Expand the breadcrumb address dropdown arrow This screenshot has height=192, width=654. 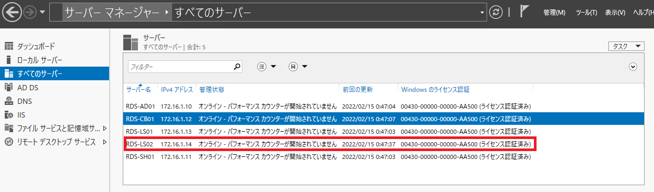[x=483, y=12]
